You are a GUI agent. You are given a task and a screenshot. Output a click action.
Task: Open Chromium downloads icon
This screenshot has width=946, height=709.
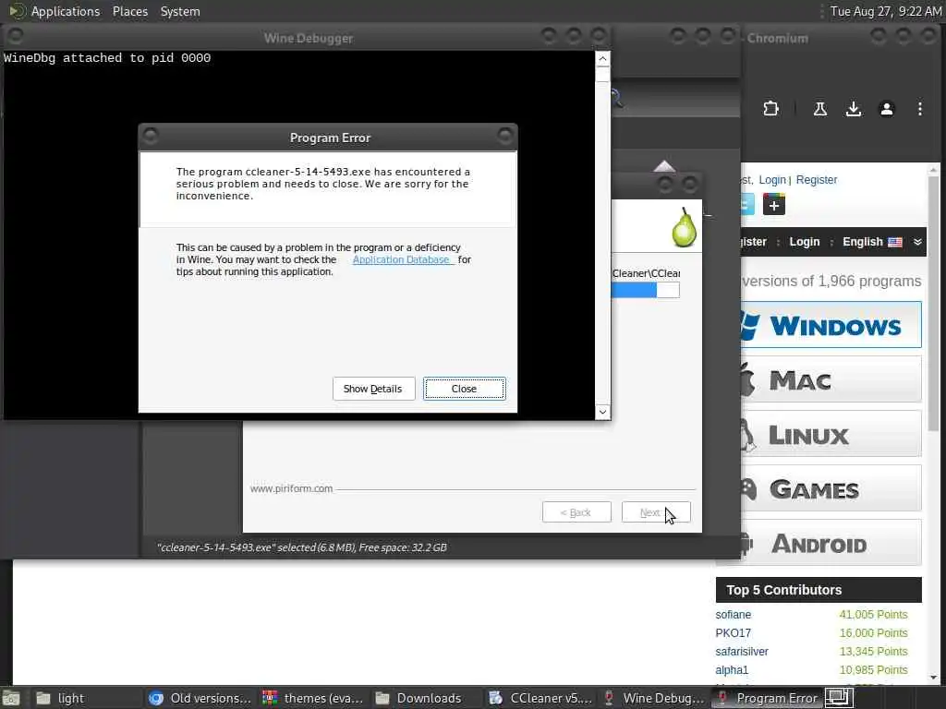tap(853, 109)
